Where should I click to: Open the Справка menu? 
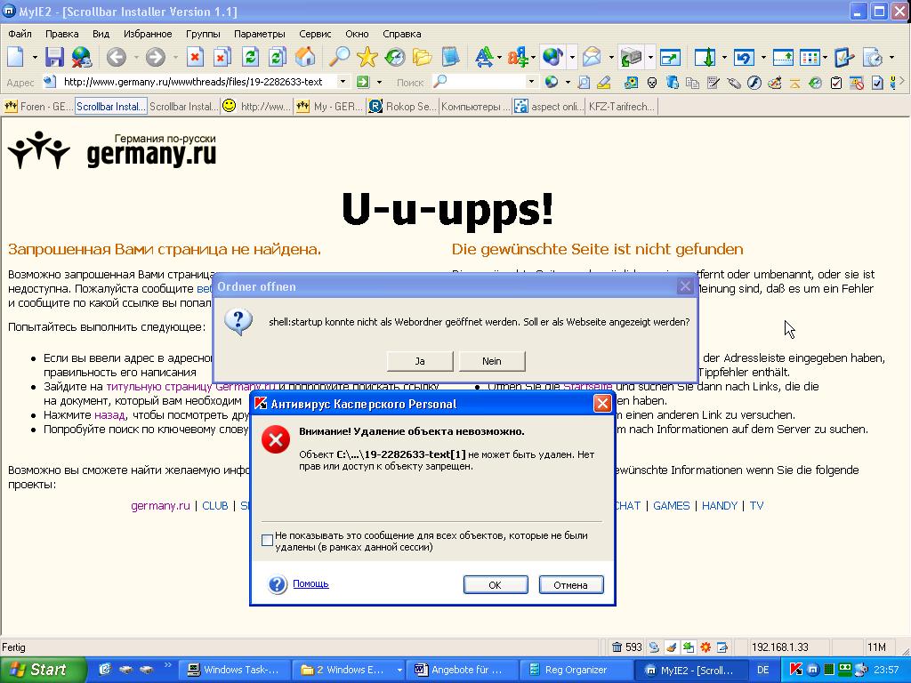[402, 34]
